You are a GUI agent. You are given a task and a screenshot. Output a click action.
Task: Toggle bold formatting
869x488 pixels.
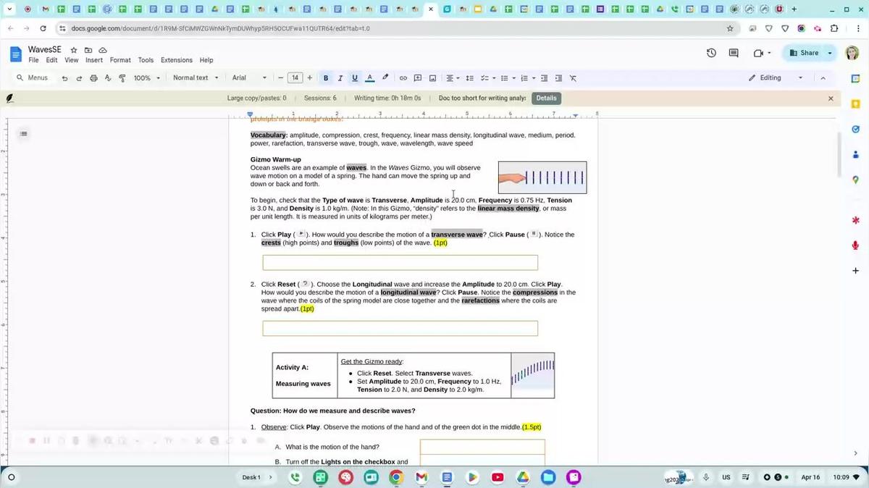(x=326, y=78)
